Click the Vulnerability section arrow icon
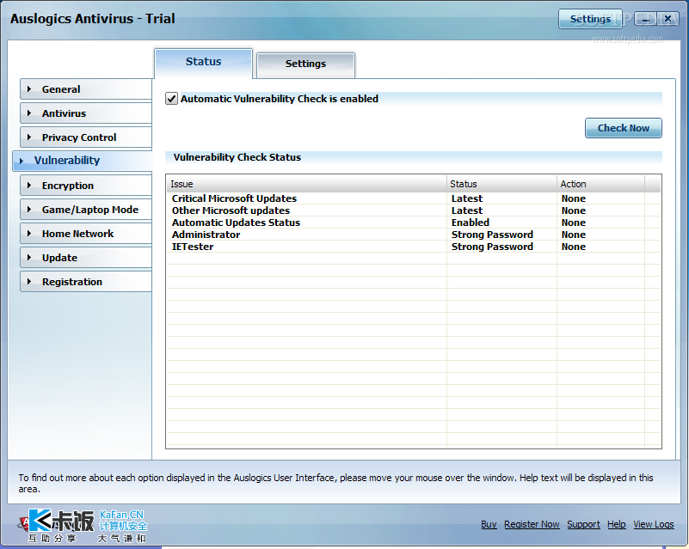Image resolution: width=689 pixels, height=549 pixels. (22, 161)
